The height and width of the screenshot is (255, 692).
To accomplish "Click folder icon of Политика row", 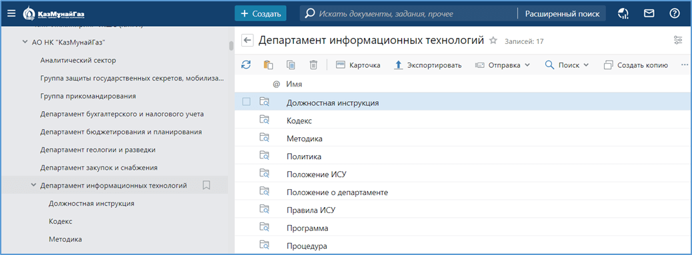I will pyautogui.click(x=265, y=156).
